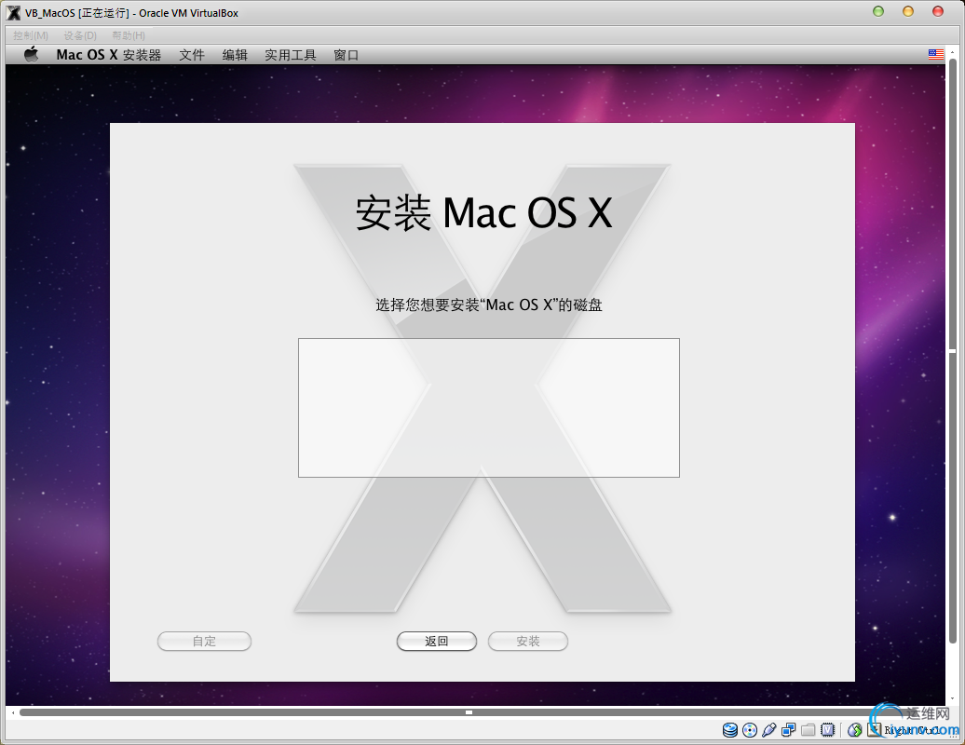Click the VirtualBox title bar app icon
This screenshot has width=965, height=745.
13,12
